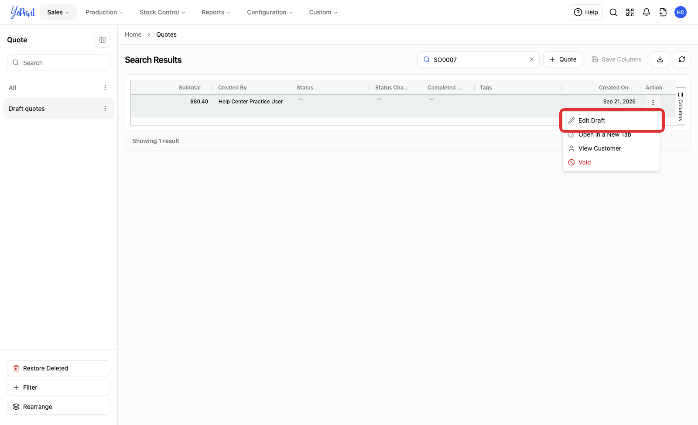Expand the Sales menu
Viewport: 698px width, 425px height.
pos(58,12)
